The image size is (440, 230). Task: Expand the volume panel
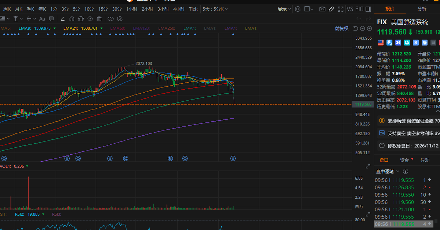tap(368, 166)
